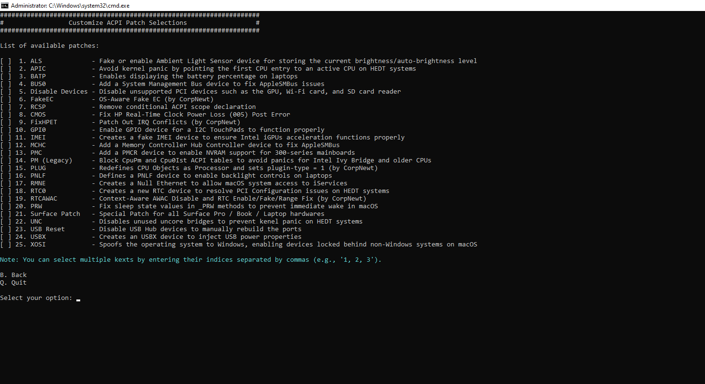Click the bracket checkbox beside PNLF

coord(6,176)
